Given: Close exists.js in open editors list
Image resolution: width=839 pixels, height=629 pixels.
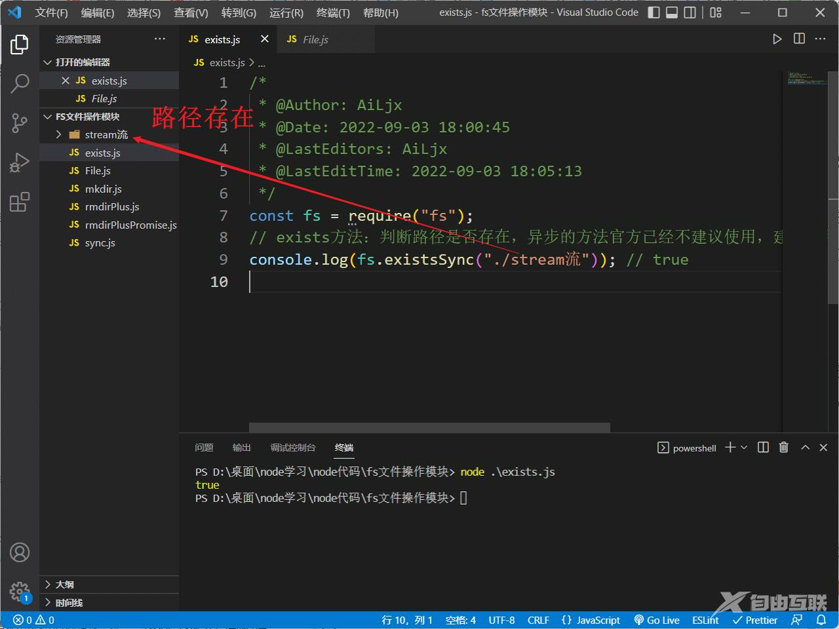Looking at the screenshot, I should pyautogui.click(x=66, y=81).
